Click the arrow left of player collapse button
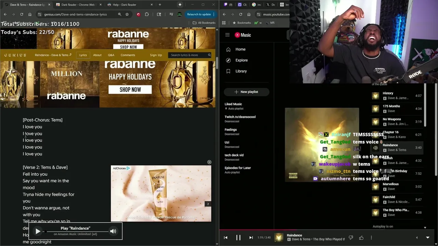The image size is (438, 246). click(x=416, y=237)
